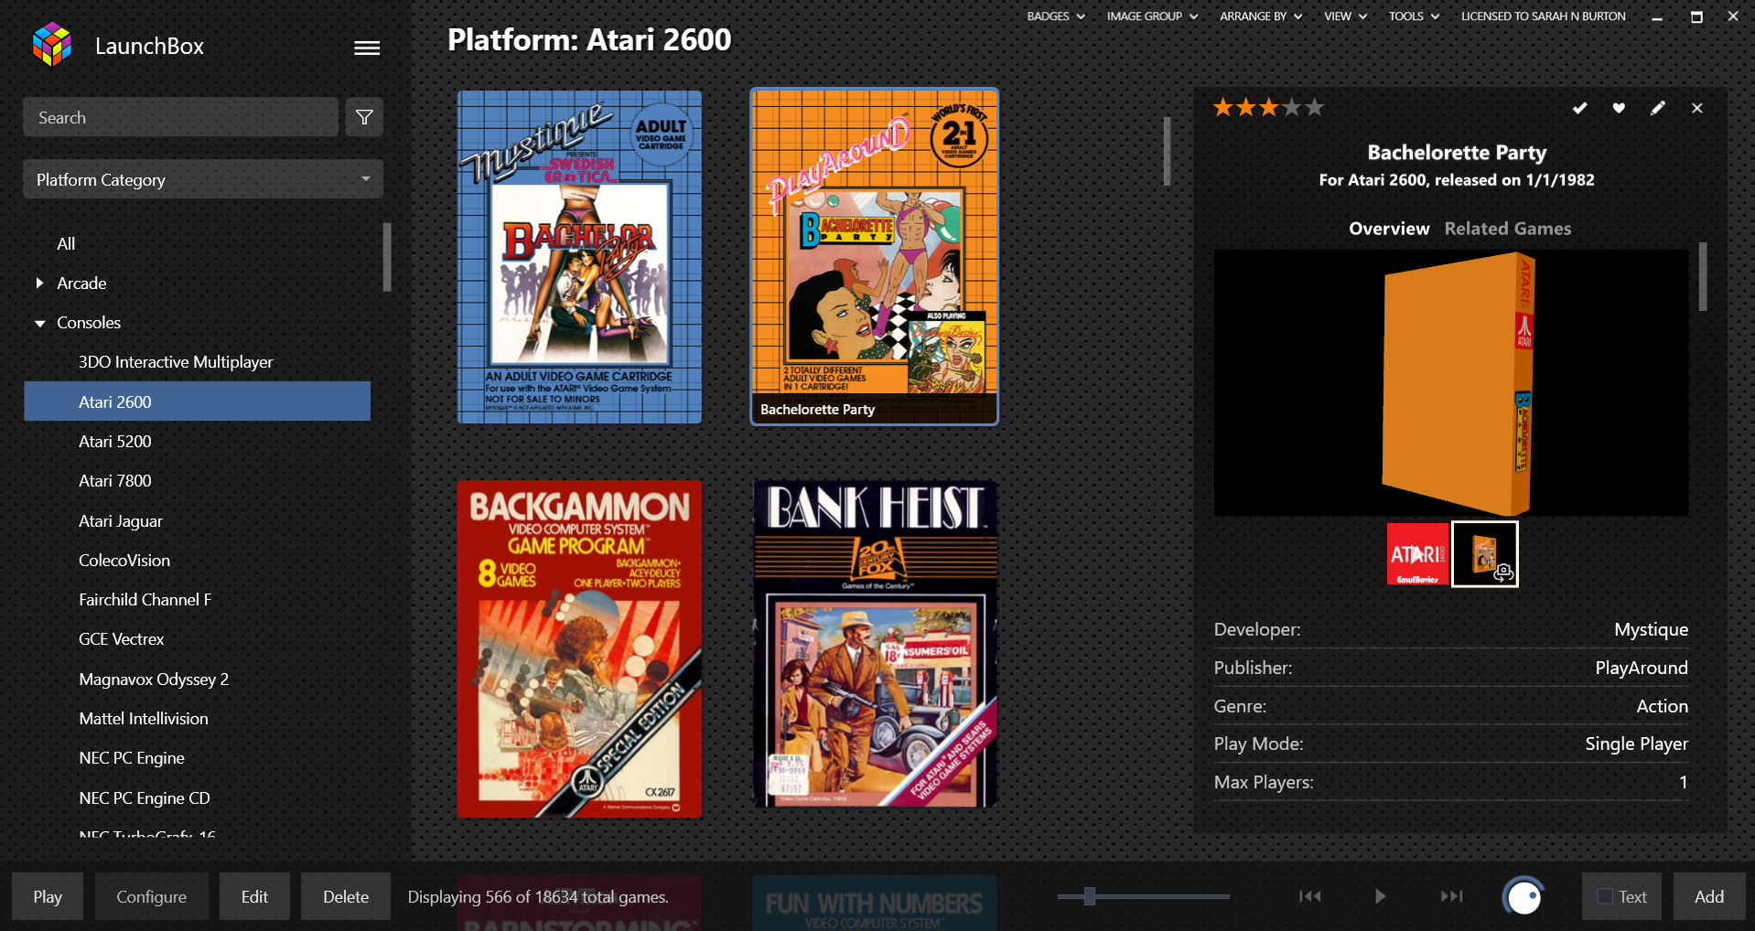1755x931 pixels.
Task: Select the Bachelorette Party game cover
Action: (x=874, y=257)
